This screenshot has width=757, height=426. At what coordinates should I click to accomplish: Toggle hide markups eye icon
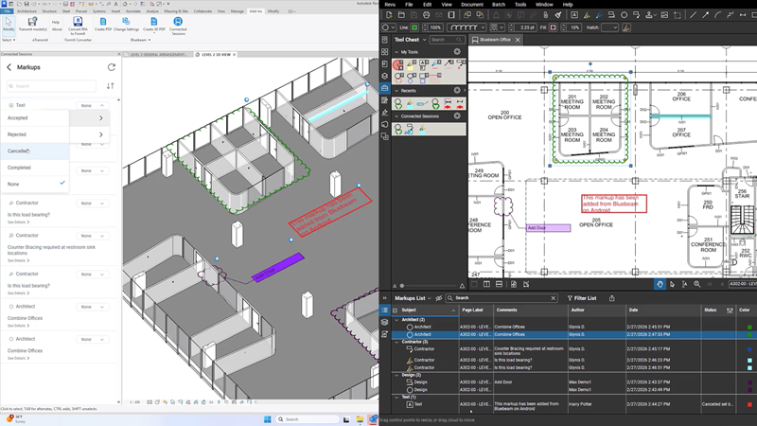coord(439,298)
